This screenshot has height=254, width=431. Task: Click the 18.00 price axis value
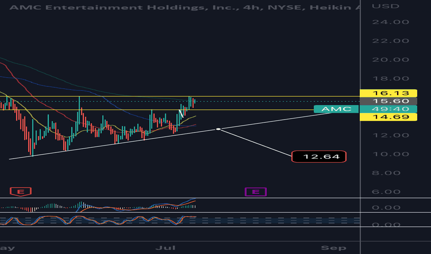coord(391,79)
